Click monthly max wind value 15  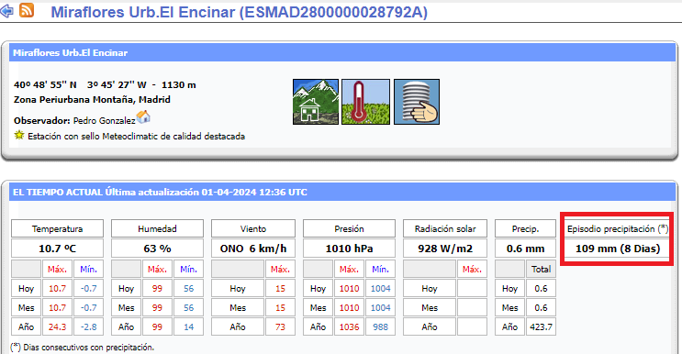280,307
